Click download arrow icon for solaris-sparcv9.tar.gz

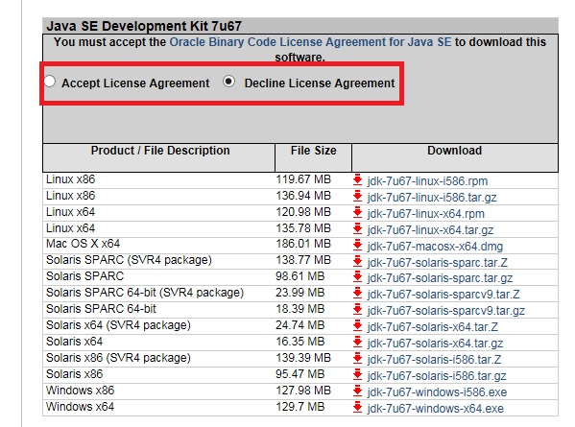click(357, 310)
